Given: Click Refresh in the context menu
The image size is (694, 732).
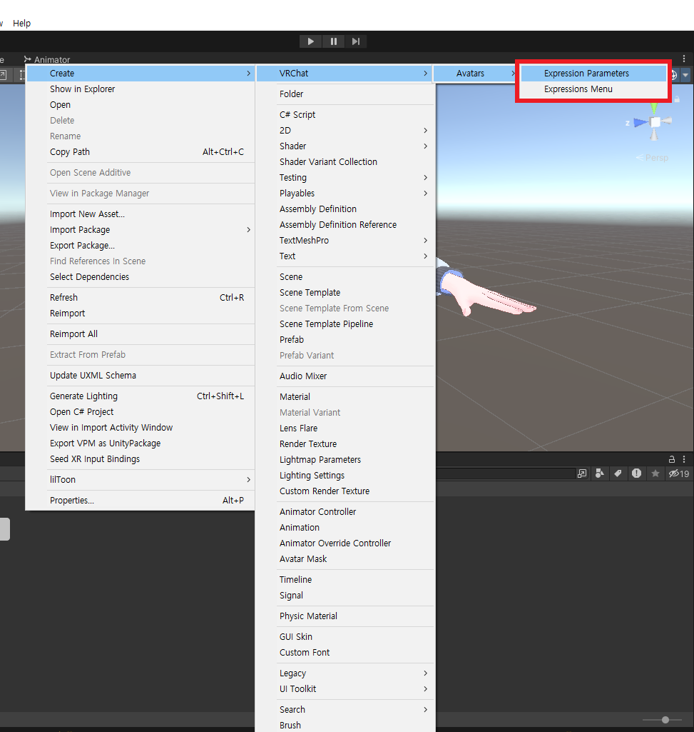Looking at the screenshot, I should [x=141, y=298].
